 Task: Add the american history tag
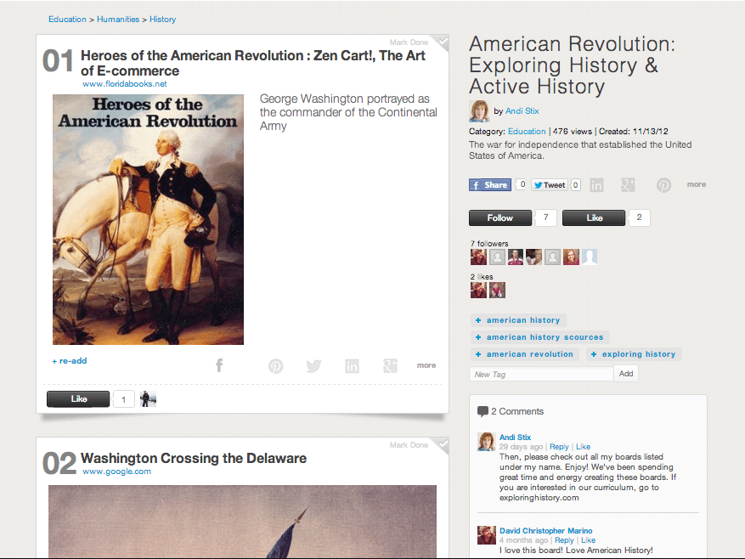(x=518, y=320)
